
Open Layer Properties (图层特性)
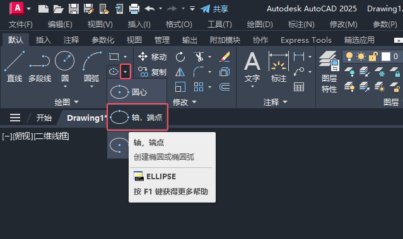point(329,72)
